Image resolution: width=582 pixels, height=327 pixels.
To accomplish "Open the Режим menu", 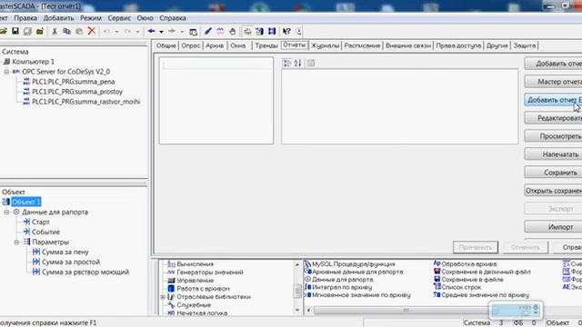I will tap(91, 18).
